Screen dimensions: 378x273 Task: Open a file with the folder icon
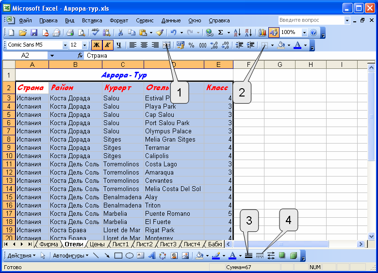click(x=23, y=32)
